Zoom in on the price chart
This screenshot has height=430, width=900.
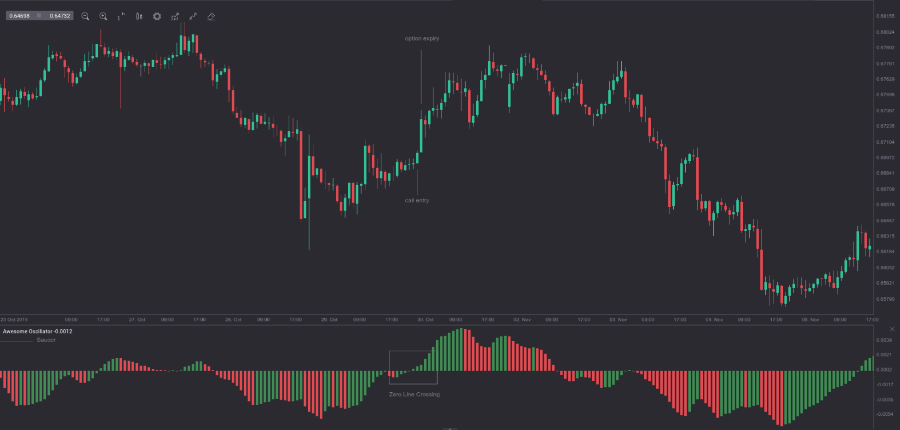pos(103,16)
